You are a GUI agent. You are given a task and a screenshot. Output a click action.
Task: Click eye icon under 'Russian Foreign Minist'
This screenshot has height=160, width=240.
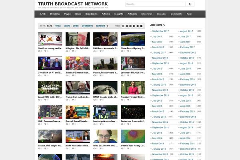click(x=122, y=100)
